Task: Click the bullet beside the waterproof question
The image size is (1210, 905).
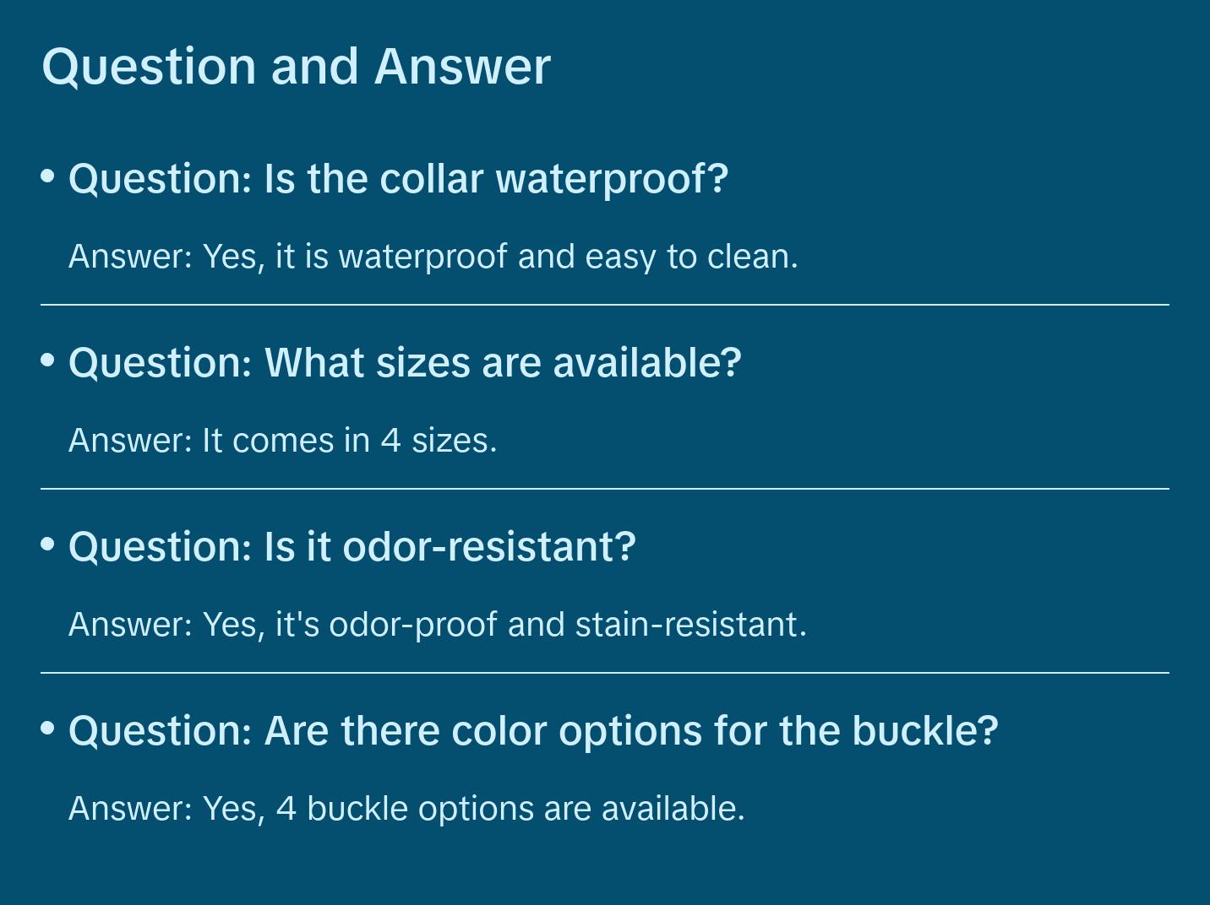Action: click(48, 176)
